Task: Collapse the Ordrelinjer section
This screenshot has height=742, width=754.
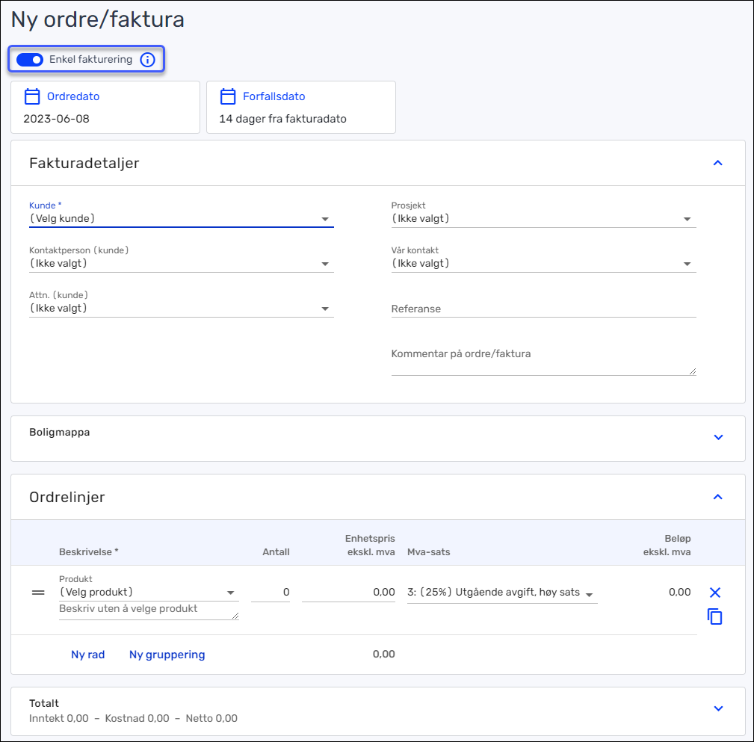Action: coord(718,497)
